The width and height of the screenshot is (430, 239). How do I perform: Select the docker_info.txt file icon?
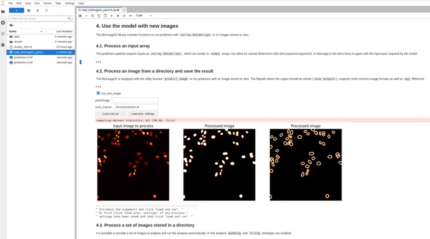click(x=11, y=47)
